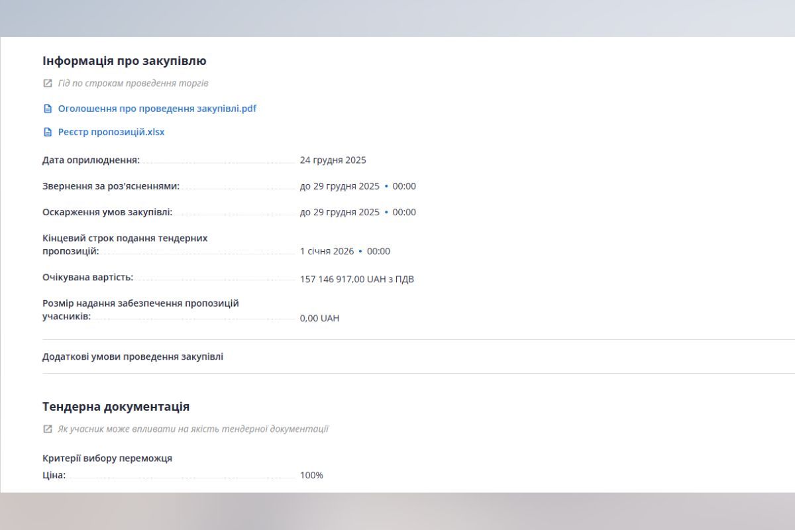Click the '100%' price criterion value

coord(311,475)
